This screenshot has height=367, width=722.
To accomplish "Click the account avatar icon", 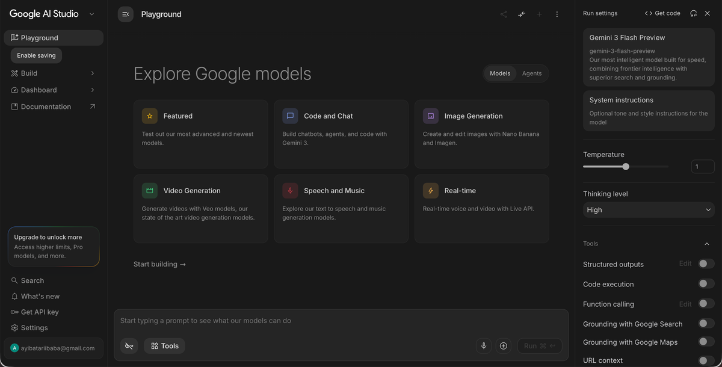I will [x=14, y=348].
